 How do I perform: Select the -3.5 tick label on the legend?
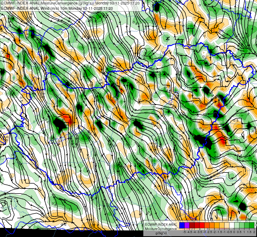coord(199,232)
